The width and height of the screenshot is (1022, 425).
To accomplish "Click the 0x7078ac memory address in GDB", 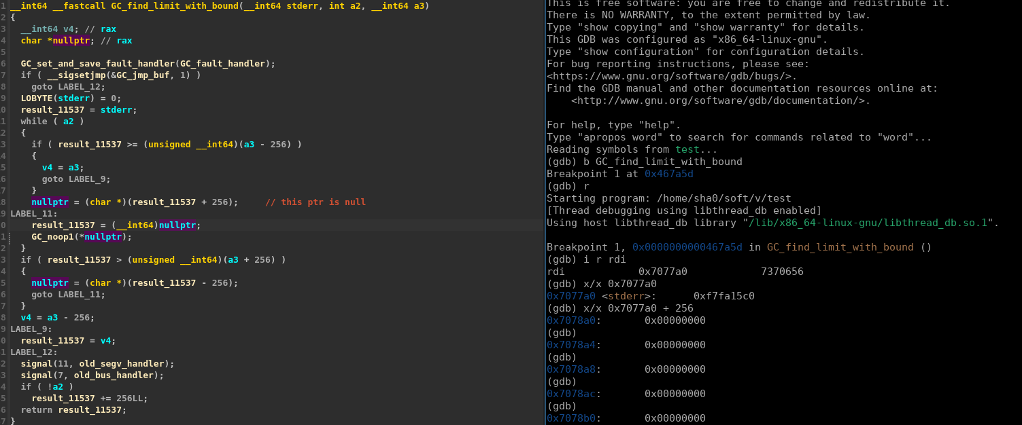I will tap(571, 394).
